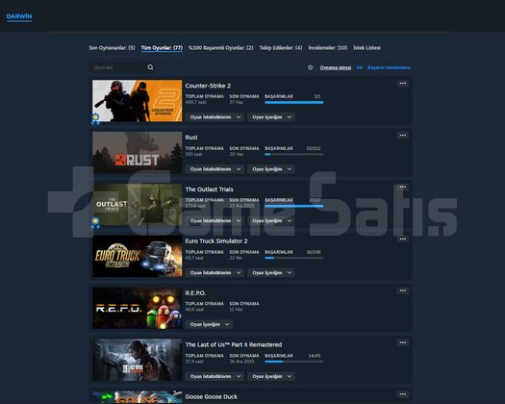Click Goose Goose Duck cover thumbnail
Screen dimensions: 505x404
(138, 397)
